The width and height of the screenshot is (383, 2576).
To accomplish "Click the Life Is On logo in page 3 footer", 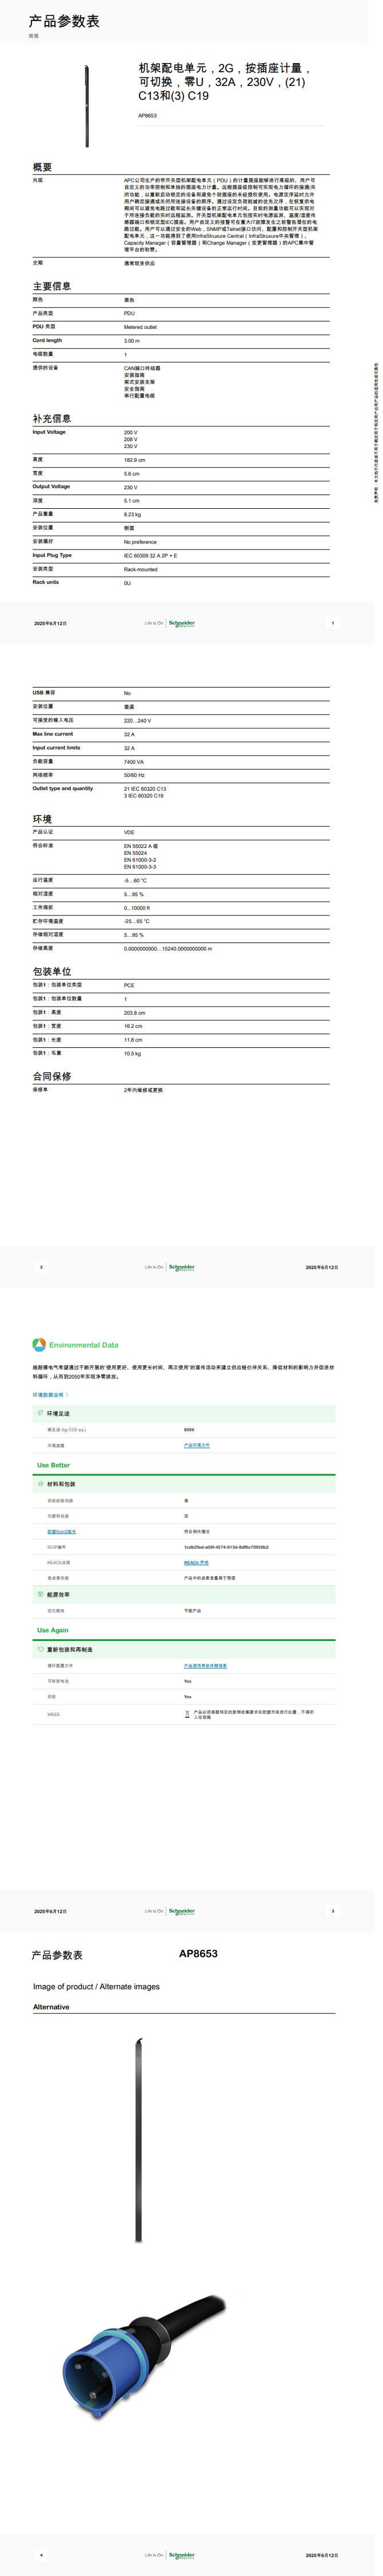I will [154, 1911].
